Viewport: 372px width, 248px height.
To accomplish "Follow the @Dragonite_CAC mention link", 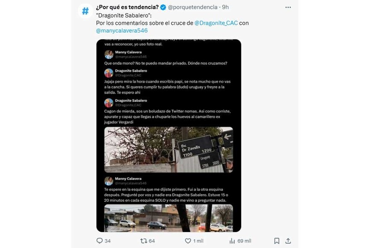I will (216, 23).
